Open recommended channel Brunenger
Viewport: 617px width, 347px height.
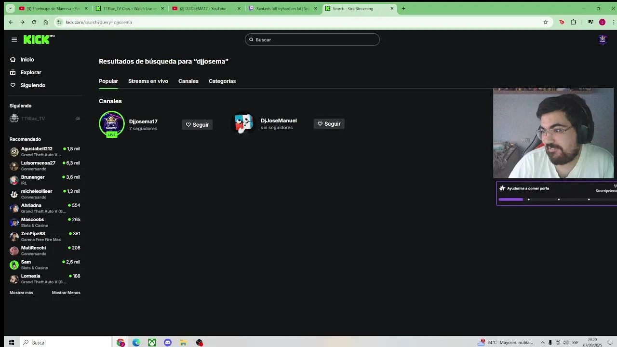(x=45, y=180)
